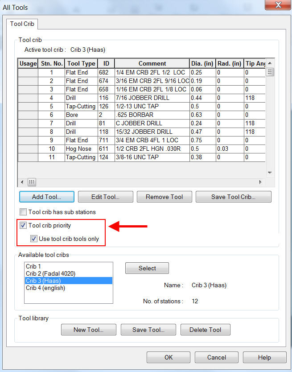Select the C JOBBER DRILL row
Viewport: 292px width, 372px height.
142,124
